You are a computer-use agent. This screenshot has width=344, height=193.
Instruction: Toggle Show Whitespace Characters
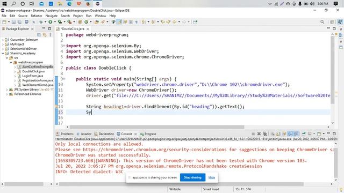click(136, 22)
